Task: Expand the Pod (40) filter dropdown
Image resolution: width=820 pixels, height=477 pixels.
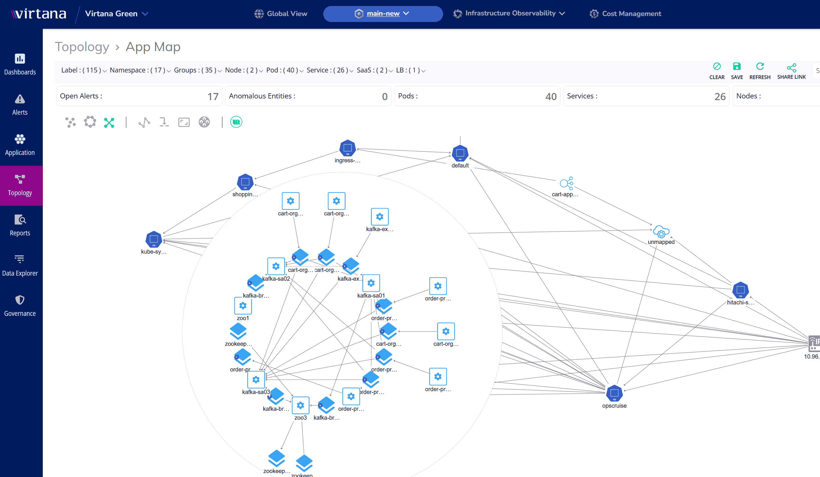Action: click(x=285, y=70)
